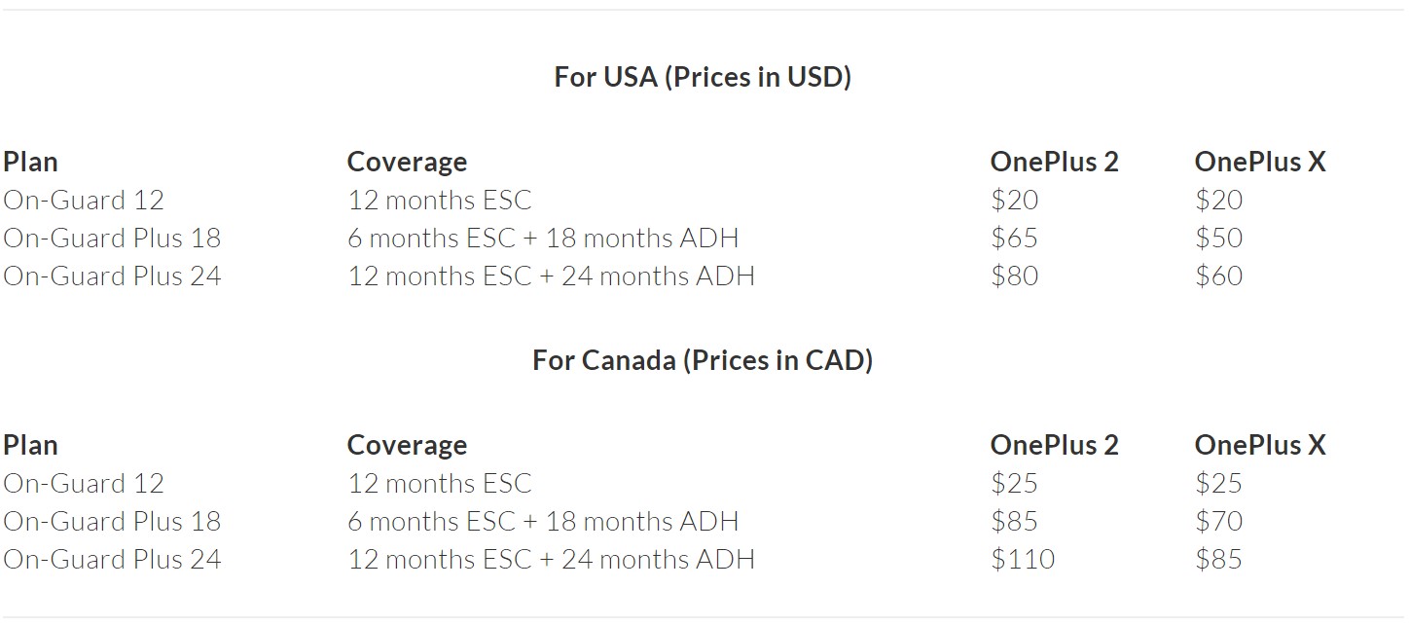Select On-Guard Plus 24 in USA table
This screenshot has height=626, width=1409.
[x=112, y=276]
